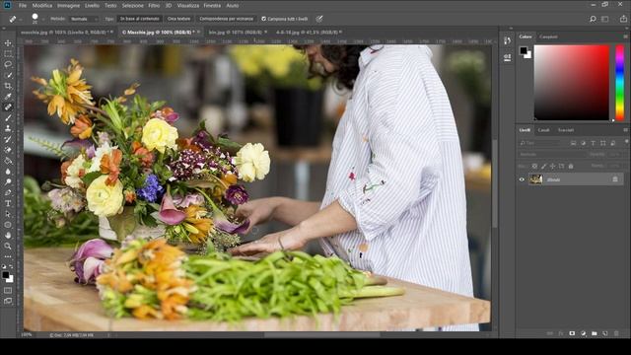The height and width of the screenshot is (355, 631).
Task: Select the Eyedropper tool
Action: (x=8, y=97)
